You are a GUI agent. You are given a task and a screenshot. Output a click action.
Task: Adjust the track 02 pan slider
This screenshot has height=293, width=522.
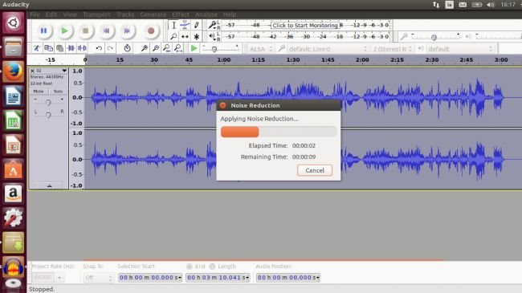point(49,115)
